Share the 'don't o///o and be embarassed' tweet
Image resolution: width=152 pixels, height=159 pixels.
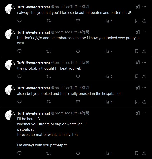(x=144, y=51)
